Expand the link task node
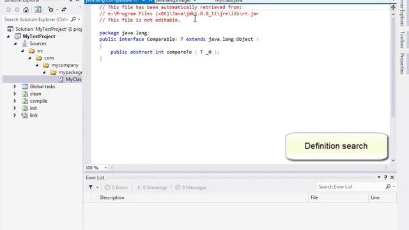Screen dimensions: 409x230 [x=15, y=115]
